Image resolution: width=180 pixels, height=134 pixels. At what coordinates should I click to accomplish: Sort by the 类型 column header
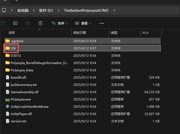(x=114, y=33)
